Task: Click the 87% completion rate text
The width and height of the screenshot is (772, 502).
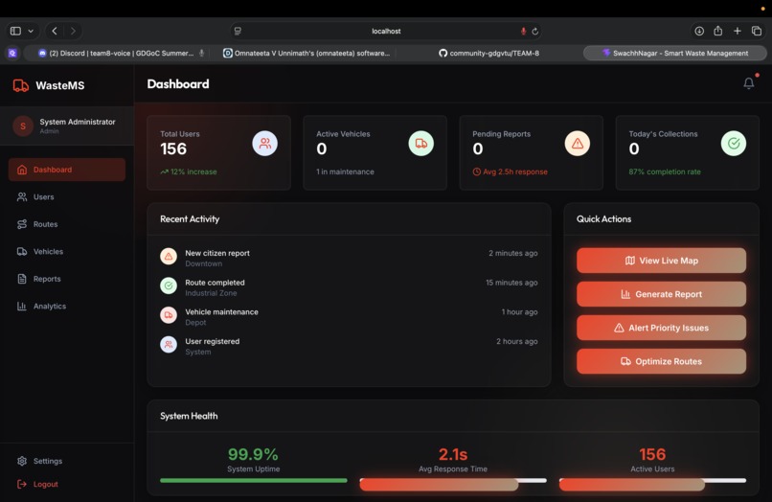Action: click(x=665, y=171)
